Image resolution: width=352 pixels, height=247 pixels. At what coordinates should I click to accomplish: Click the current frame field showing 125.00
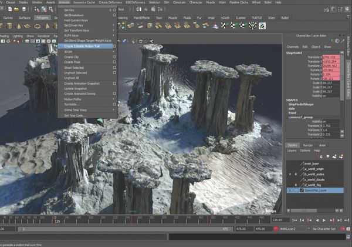(280, 220)
